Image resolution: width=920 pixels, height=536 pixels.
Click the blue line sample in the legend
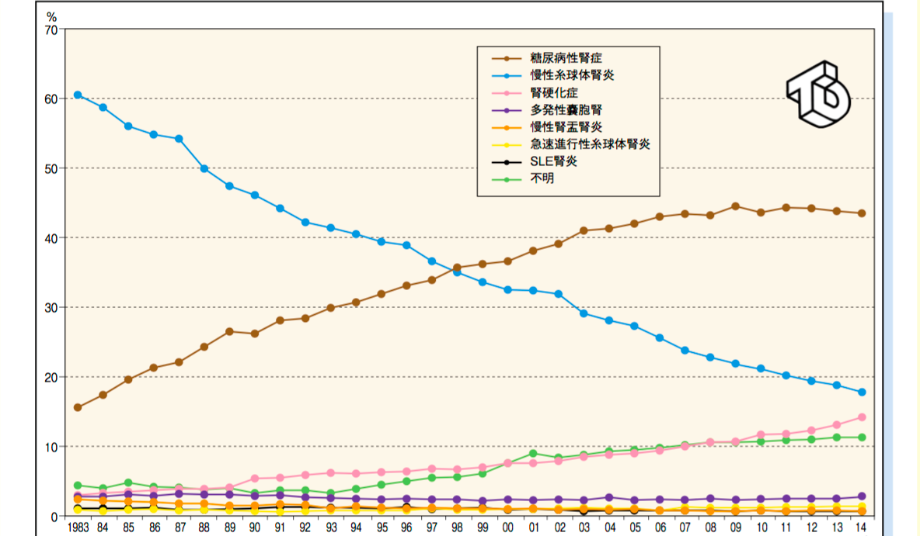[507, 75]
